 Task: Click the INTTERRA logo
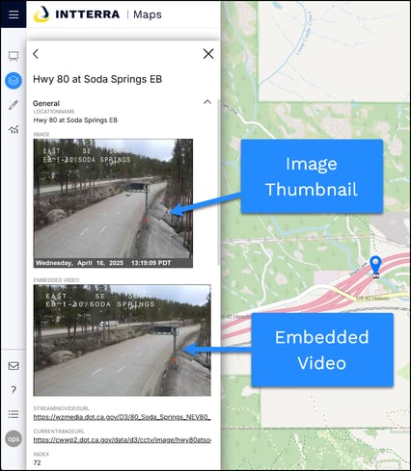pos(77,14)
